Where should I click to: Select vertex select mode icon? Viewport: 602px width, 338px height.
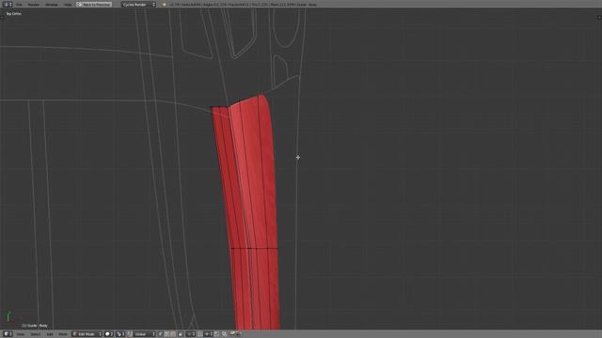pyautogui.click(x=161, y=334)
